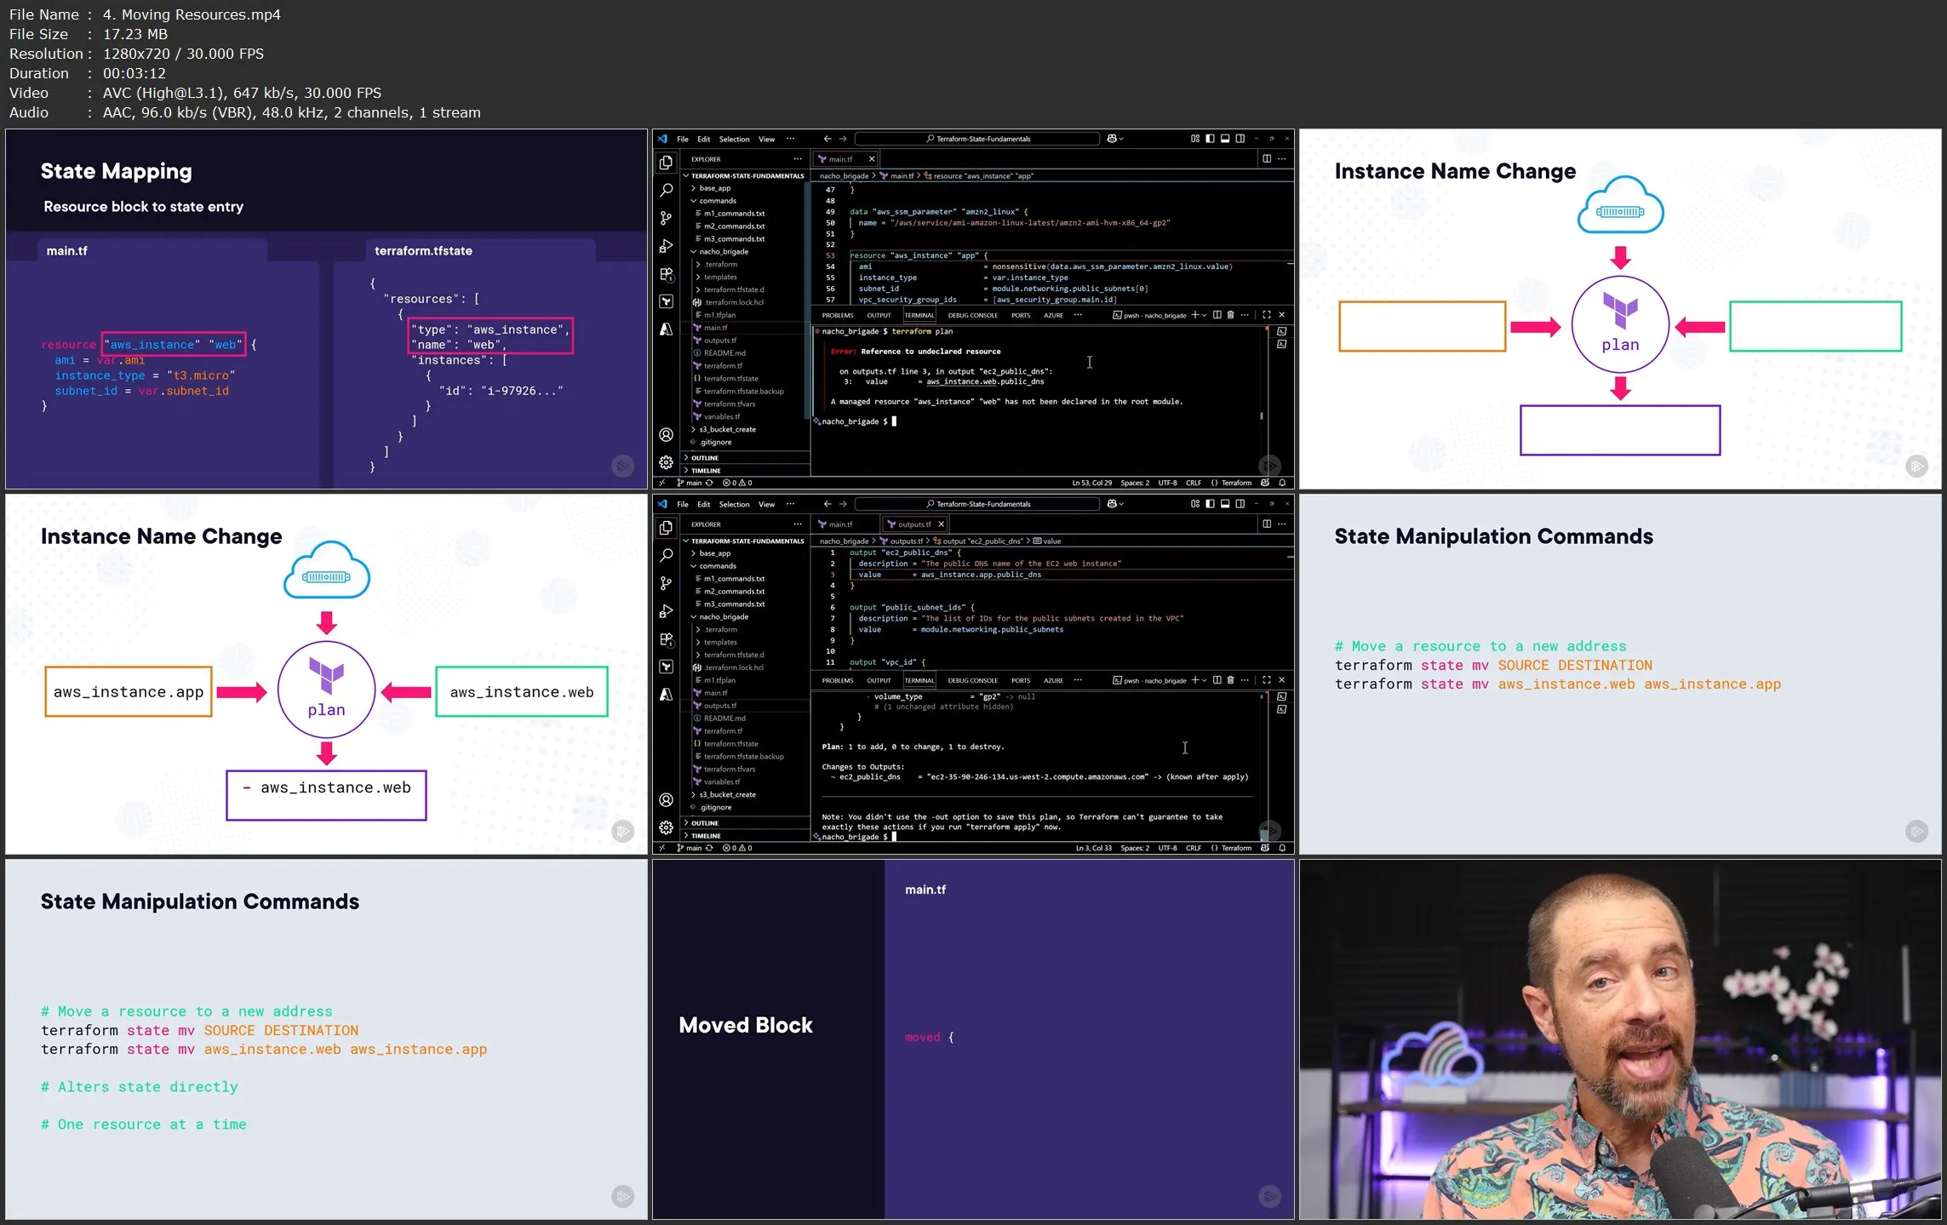
Task: Open Extensions view in the terraform-plan error frame
Action: click(666, 274)
